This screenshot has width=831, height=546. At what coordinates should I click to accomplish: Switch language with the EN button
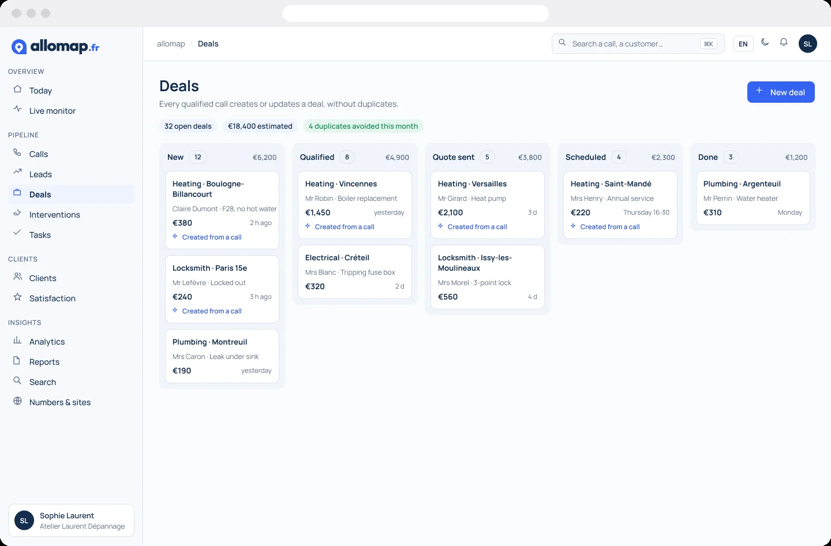(743, 44)
